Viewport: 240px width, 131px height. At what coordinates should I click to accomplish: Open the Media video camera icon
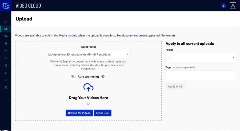coord(6,36)
